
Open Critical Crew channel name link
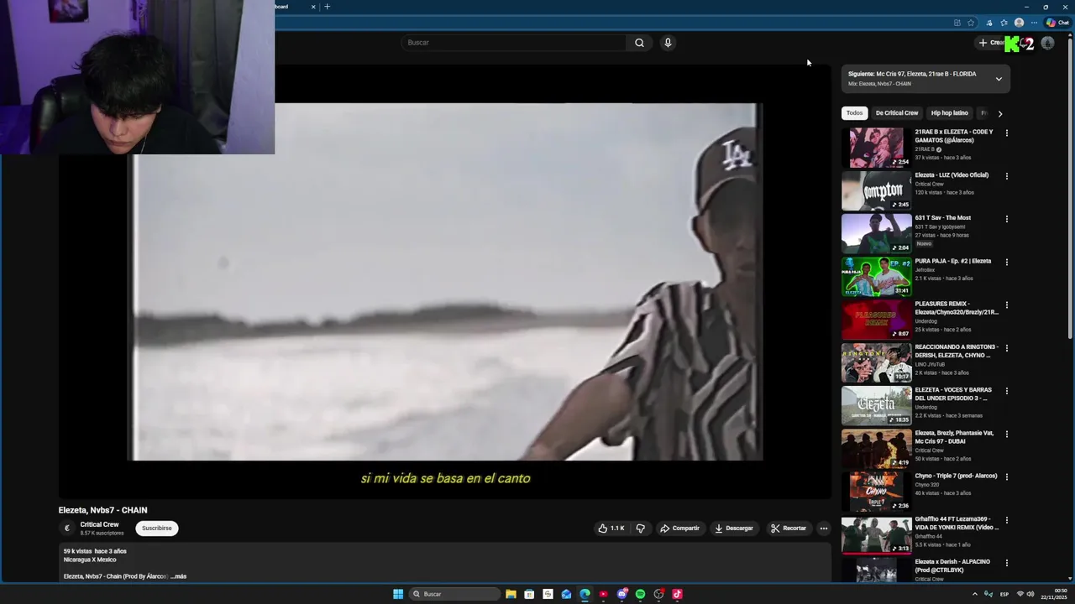tap(100, 524)
